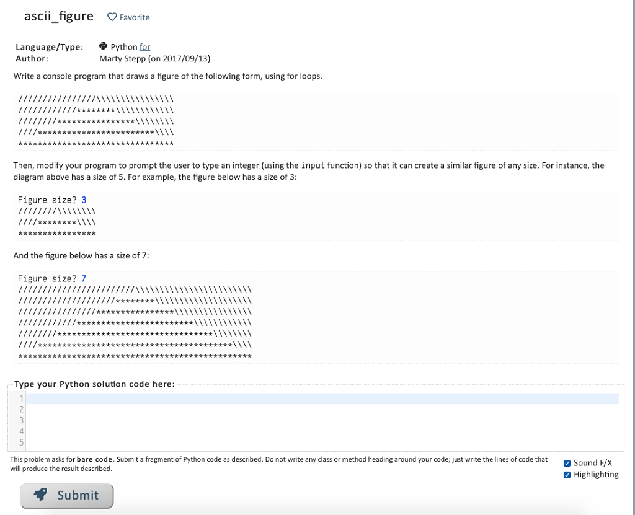The width and height of the screenshot is (635, 515).
Task: Click the Python logo on the Submit button
Action: pyautogui.click(x=40, y=495)
